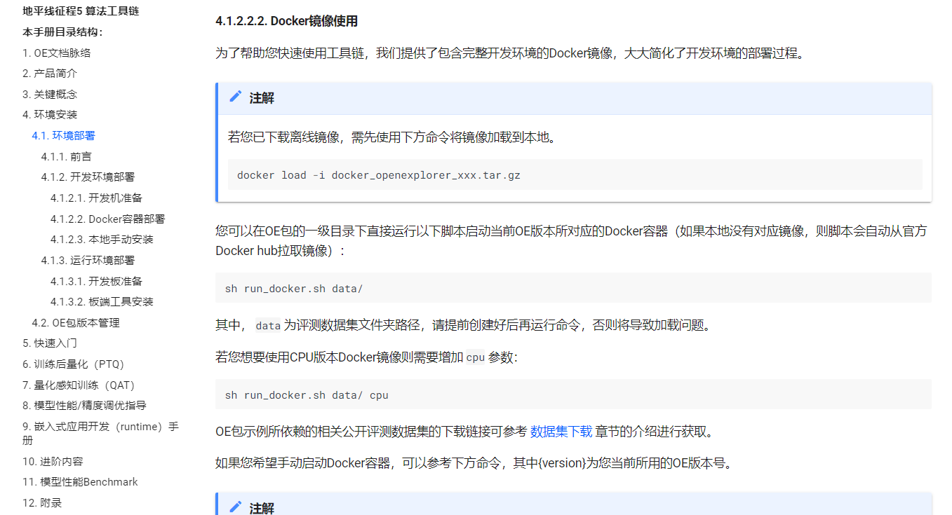Open 10. 进阶内容 chapter
Viewport: 952px width, 515px height.
(x=53, y=461)
